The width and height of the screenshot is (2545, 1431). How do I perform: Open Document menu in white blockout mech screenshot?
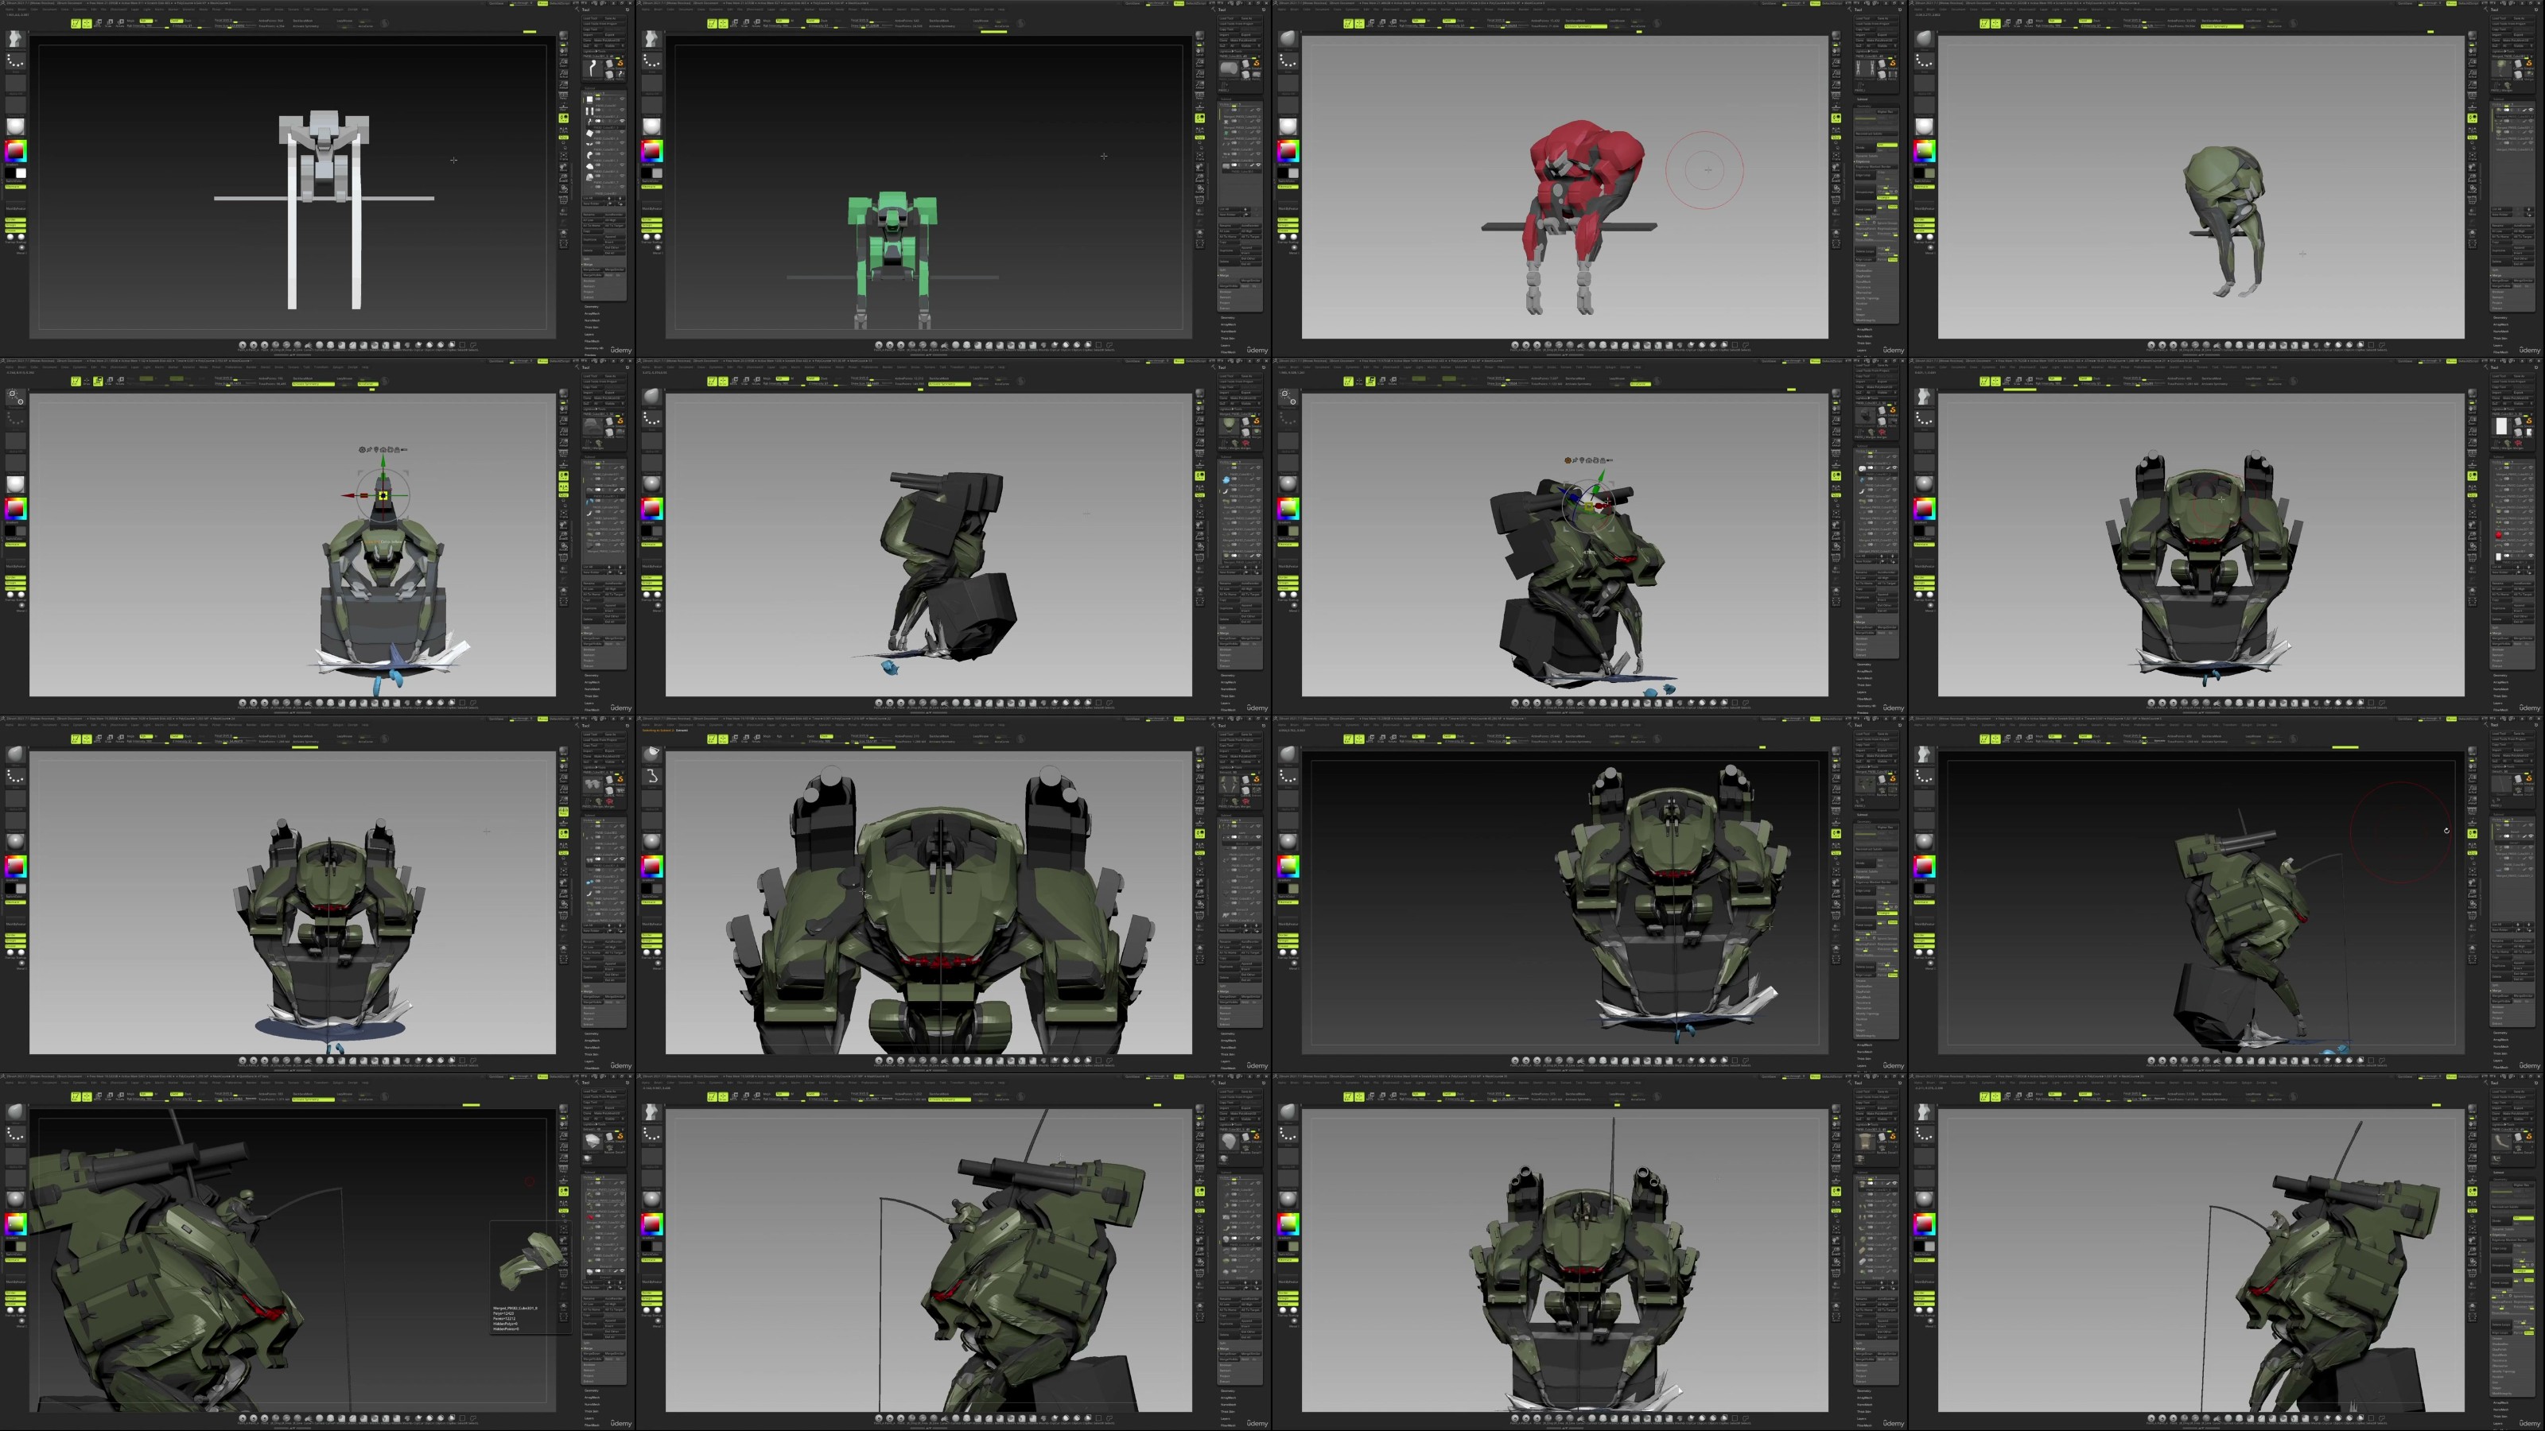49,9
